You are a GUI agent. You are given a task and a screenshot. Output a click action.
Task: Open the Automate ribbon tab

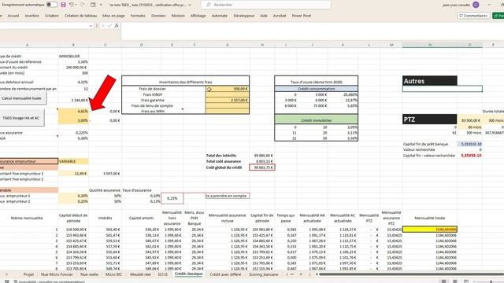pos(220,16)
